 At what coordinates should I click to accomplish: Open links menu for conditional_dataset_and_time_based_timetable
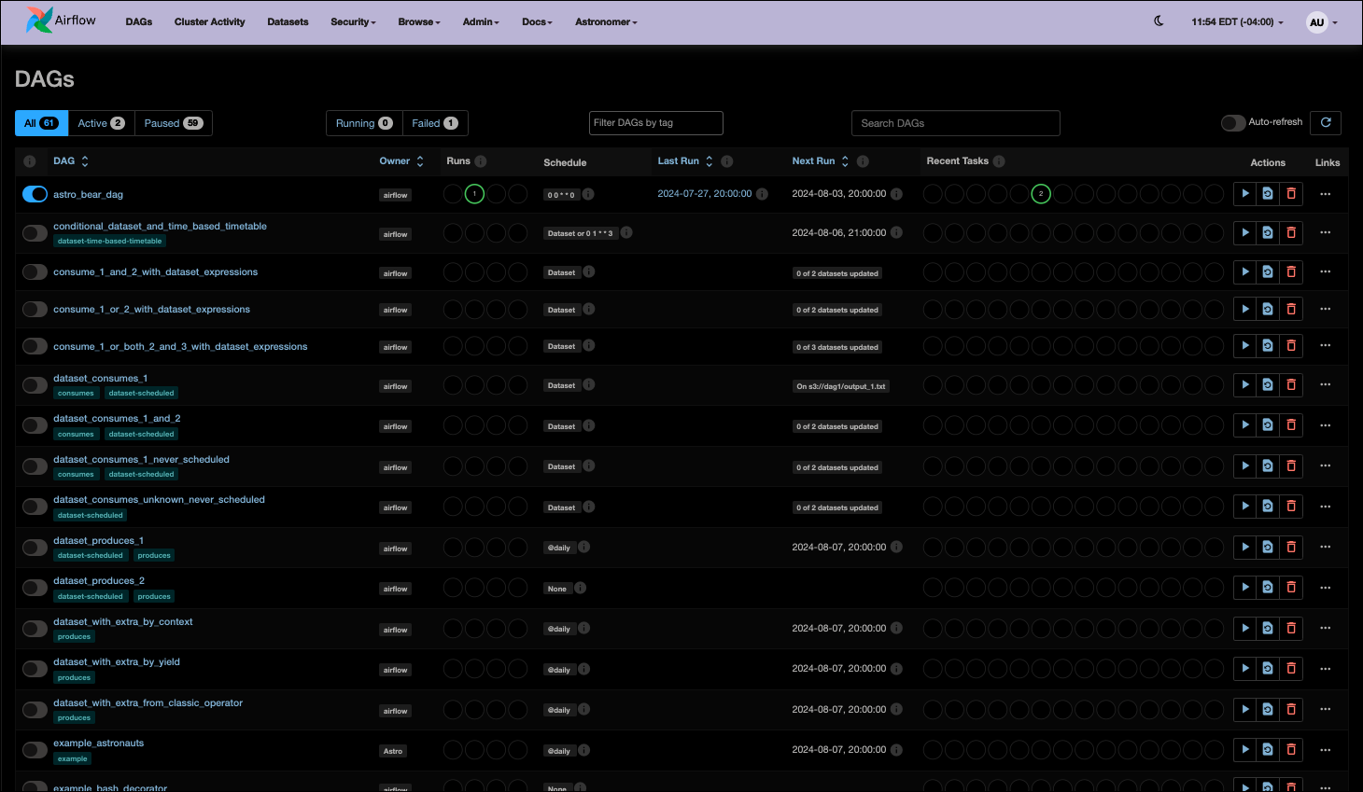tap(1325, 232)
